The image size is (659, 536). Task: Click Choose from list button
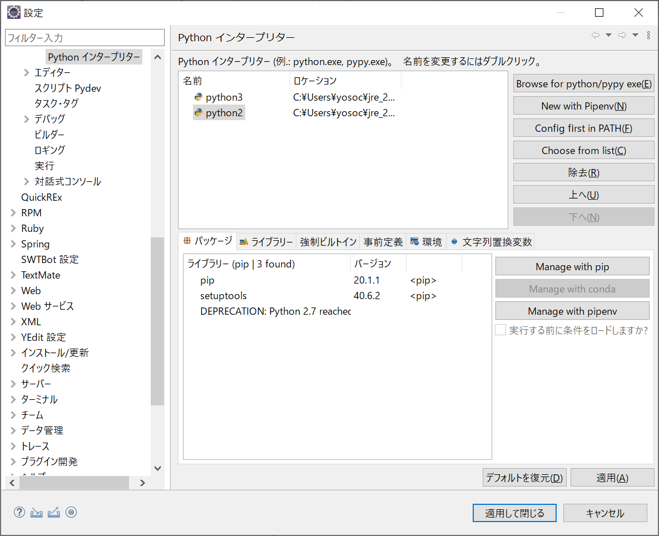[x=584, y=150]
